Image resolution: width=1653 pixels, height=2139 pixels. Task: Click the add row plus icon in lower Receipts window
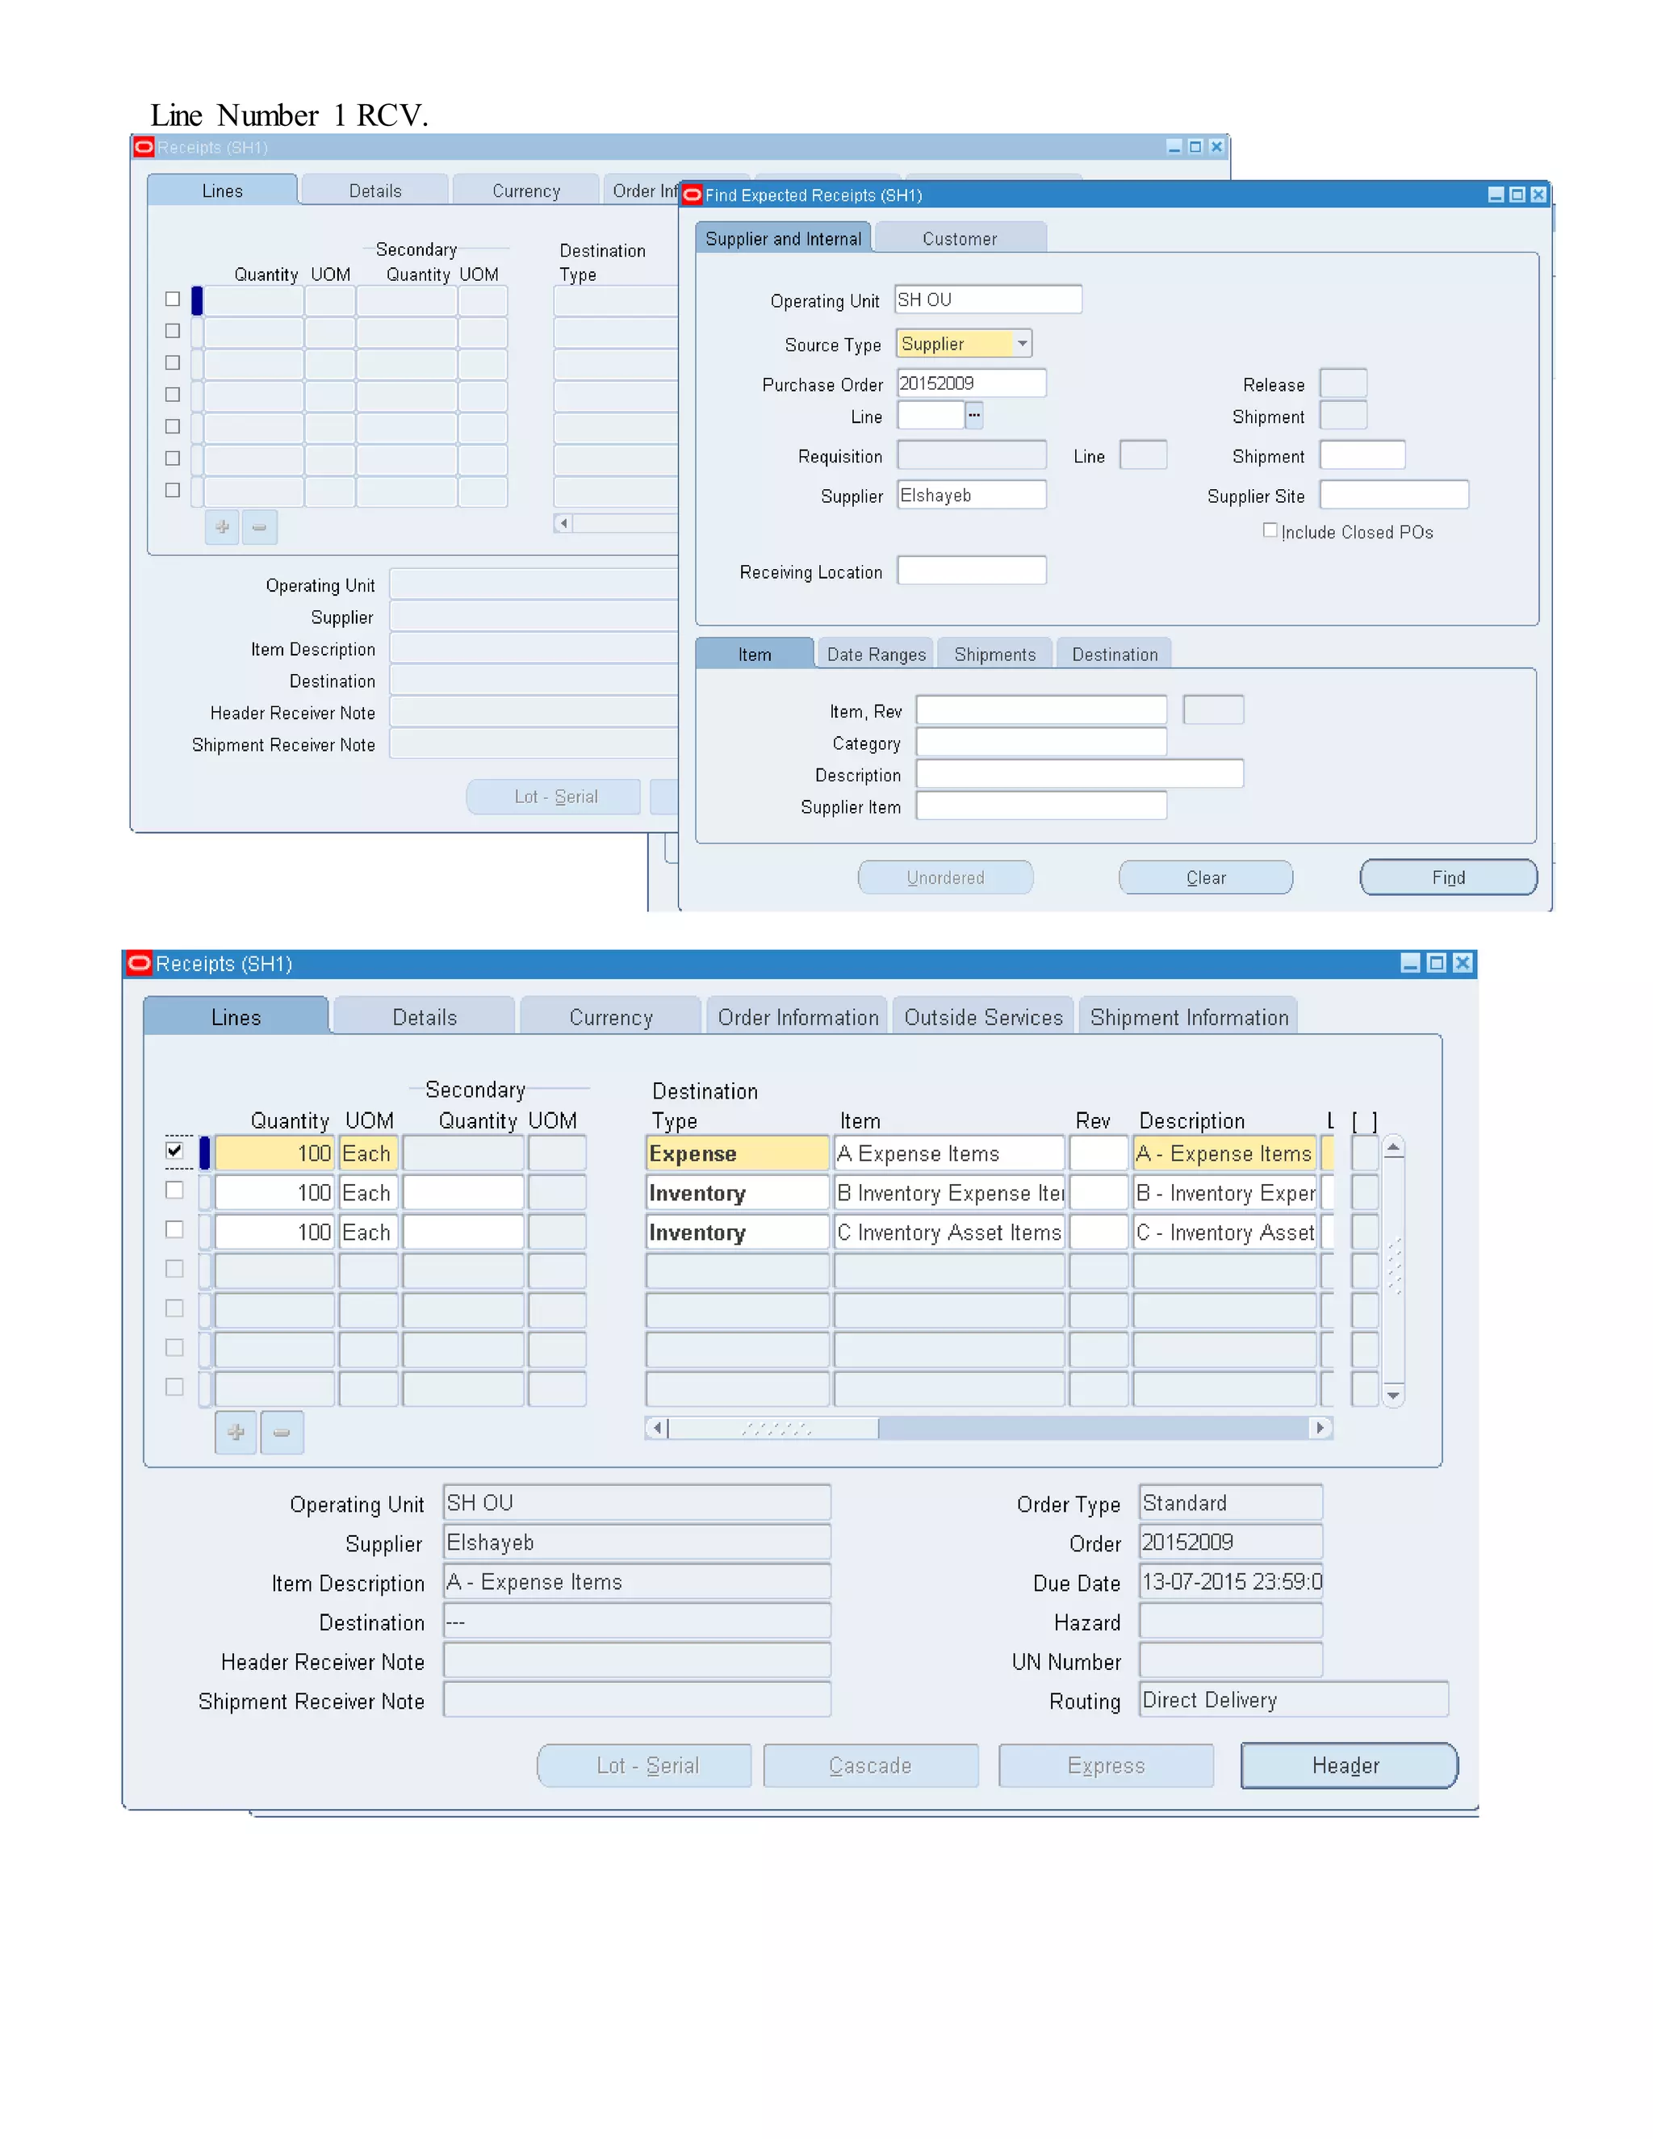236,1432
